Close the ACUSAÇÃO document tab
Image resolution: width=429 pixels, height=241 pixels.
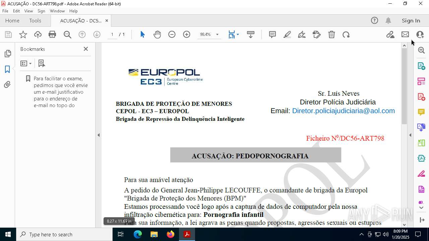tap(107, 20)
